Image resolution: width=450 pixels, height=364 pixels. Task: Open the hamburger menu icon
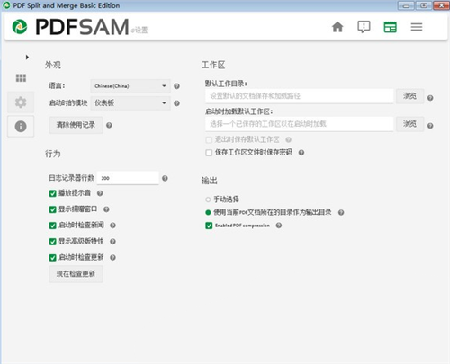(417, 27)
